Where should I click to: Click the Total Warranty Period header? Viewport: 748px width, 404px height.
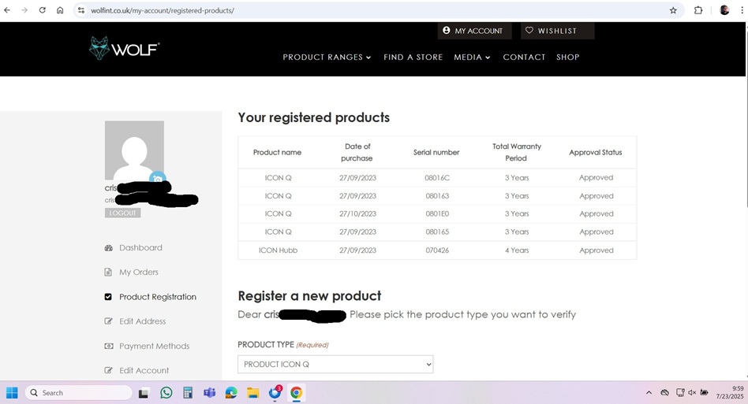[517, 152]
